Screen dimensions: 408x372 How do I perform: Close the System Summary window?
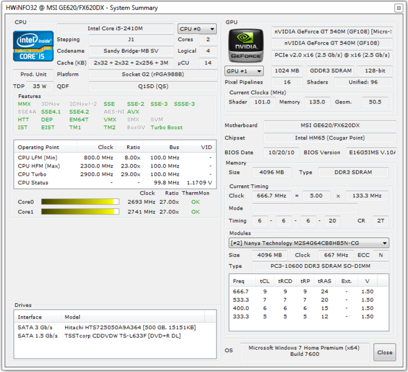point(398,8)
